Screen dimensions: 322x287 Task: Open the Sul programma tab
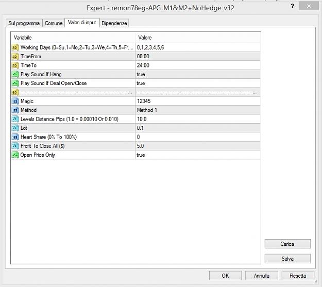click(24, 23)
